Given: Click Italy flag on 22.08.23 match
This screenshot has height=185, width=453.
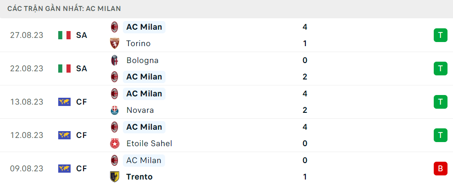Looking at the screenshot, I should [x=65, y=69].
